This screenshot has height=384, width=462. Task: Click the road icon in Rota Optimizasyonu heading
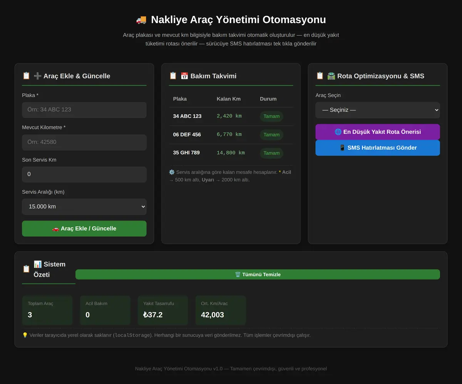(x=331, y=76)
